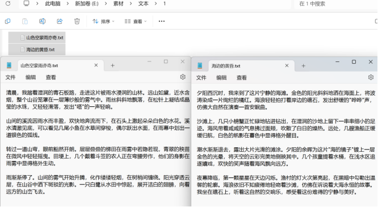The width and height of the screenshot is (378, 207).
Task: Click Notepad app icon in 海边的黄昏 window
Action: (200, 65)
